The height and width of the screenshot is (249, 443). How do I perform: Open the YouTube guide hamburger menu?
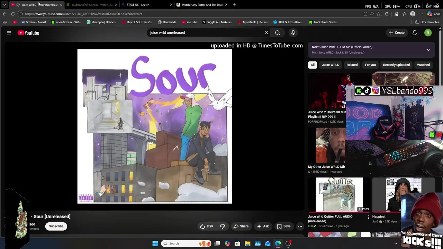point(9,33)
